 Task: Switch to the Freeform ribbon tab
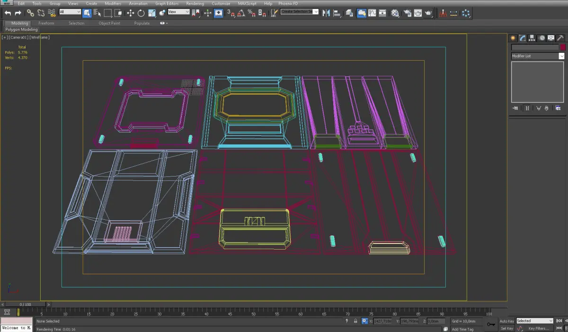point(46,23)
